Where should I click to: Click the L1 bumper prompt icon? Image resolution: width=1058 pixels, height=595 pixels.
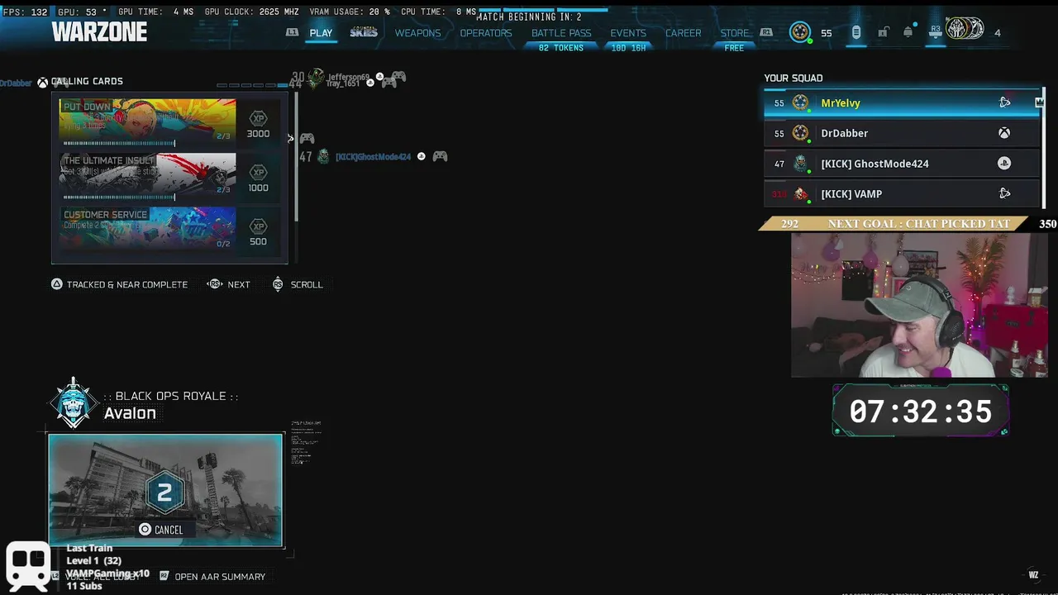click(x=292, y=32)
